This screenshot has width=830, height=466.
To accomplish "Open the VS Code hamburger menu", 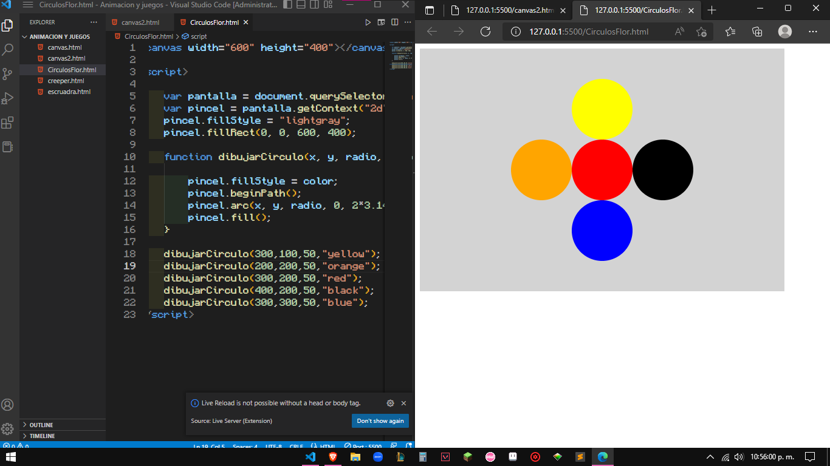I will tap(27, 5).
